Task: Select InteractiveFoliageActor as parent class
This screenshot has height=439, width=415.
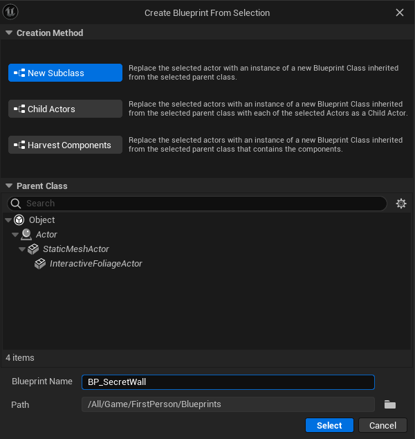Action: [96, 264]
